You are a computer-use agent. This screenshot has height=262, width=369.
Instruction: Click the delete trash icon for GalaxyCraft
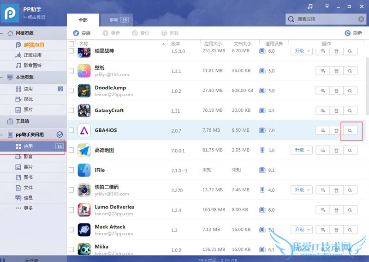(337, 110)
